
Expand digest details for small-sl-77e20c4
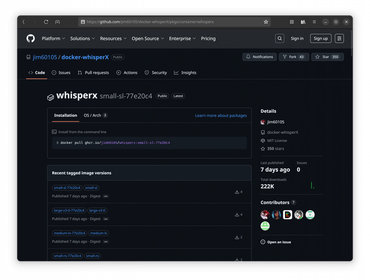106,196
